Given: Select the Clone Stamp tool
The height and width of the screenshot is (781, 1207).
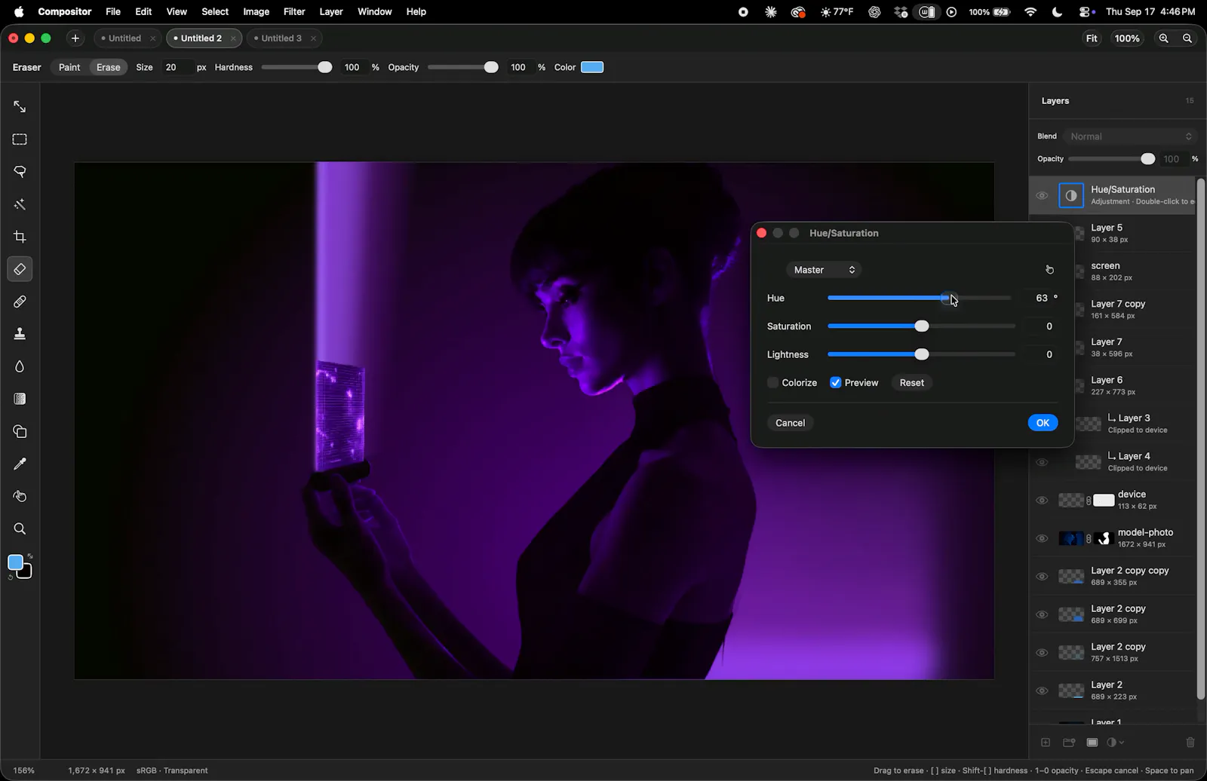Looking at the screenshot, I should click(20, 334).
